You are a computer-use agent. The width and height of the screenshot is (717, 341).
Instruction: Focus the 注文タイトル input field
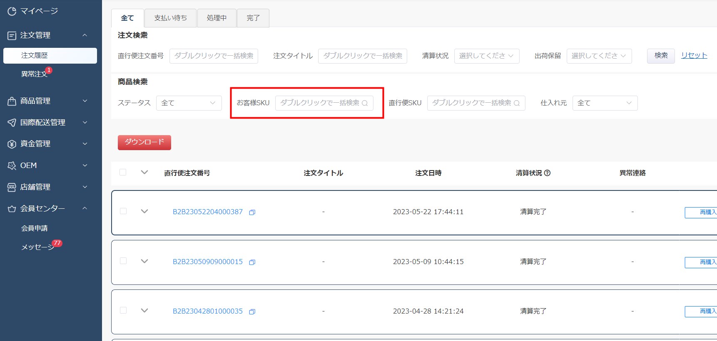(363, 56)
